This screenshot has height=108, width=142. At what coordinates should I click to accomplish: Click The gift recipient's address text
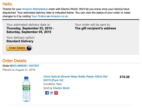(95, 28)
